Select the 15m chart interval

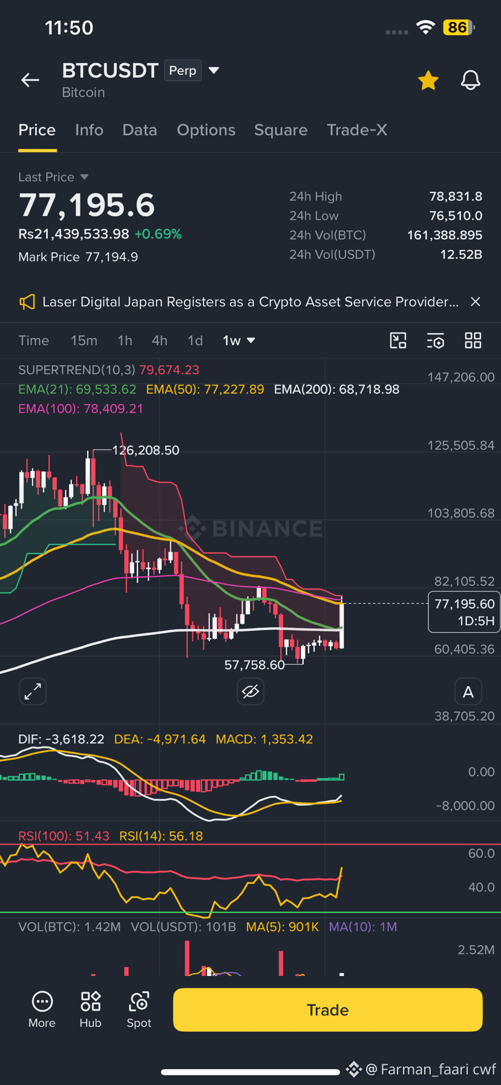pyautogui.click(x=83, y=340)
